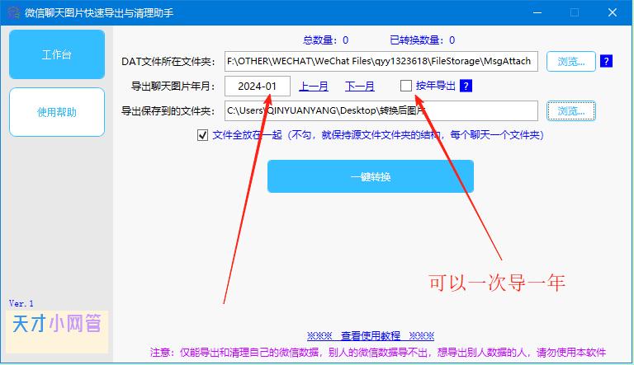Open the 使用帮助 tab
The width and height of the screenshot is (634, 365).
click(x=57, y=112)
